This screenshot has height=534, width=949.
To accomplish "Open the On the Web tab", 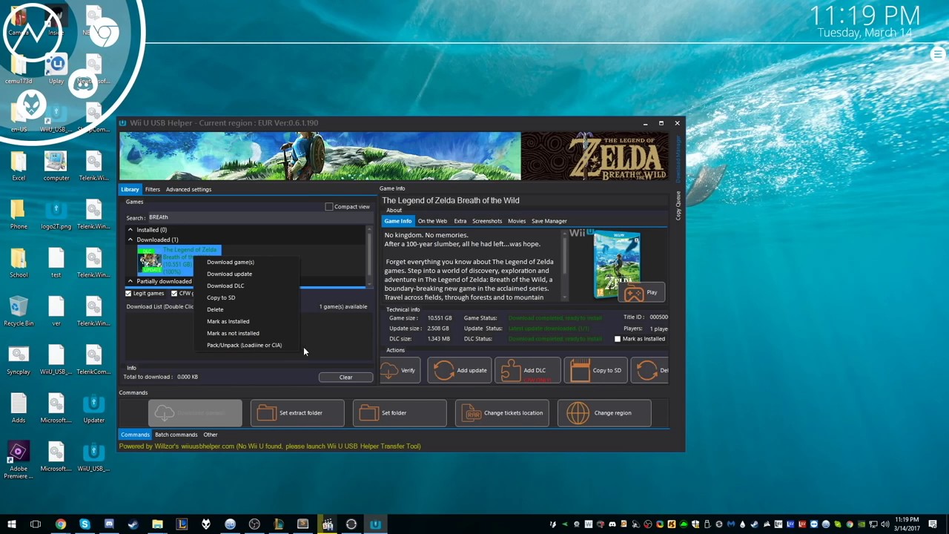I will [432, 221].
